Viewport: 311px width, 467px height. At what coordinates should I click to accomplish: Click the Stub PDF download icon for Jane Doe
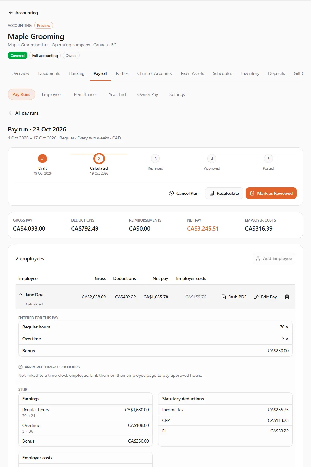click(x=224, y=297)
